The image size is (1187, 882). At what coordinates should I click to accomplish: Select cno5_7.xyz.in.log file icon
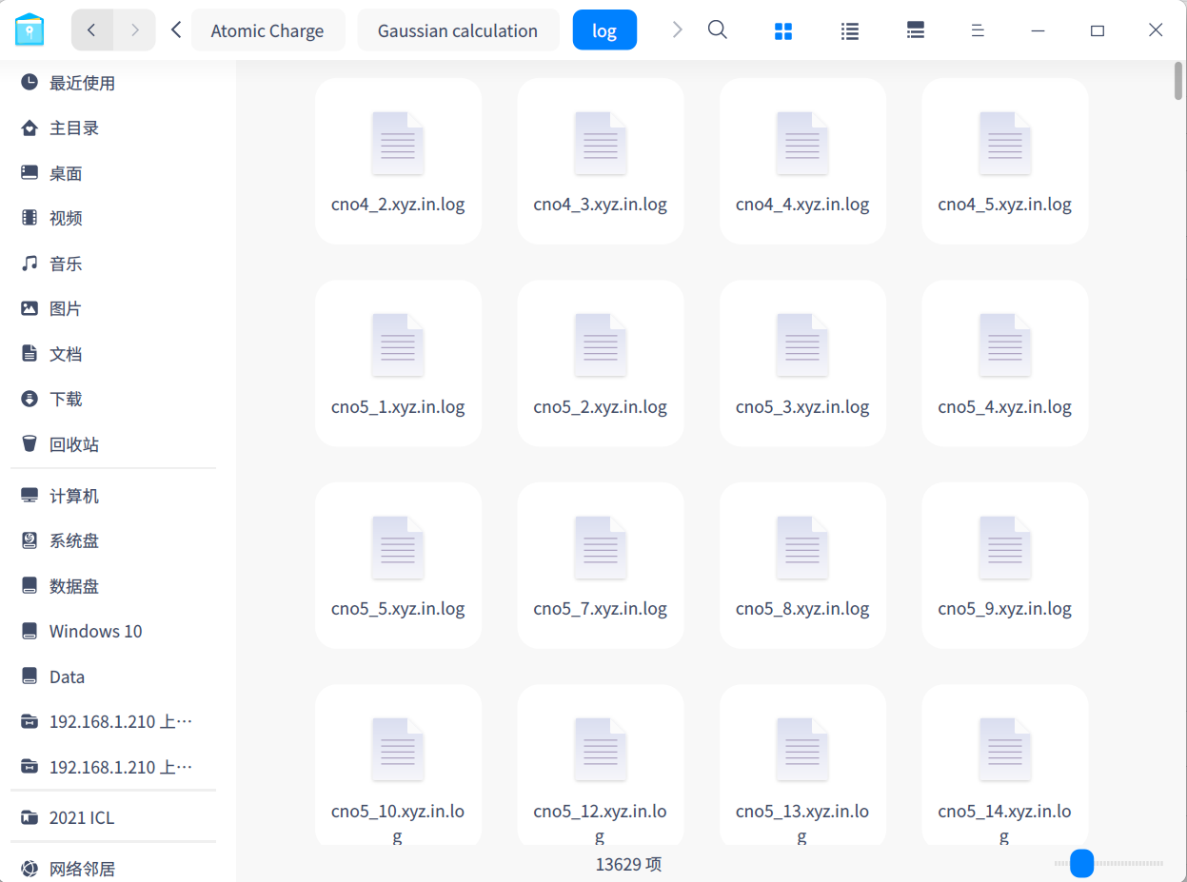click(x=601, y=548)
